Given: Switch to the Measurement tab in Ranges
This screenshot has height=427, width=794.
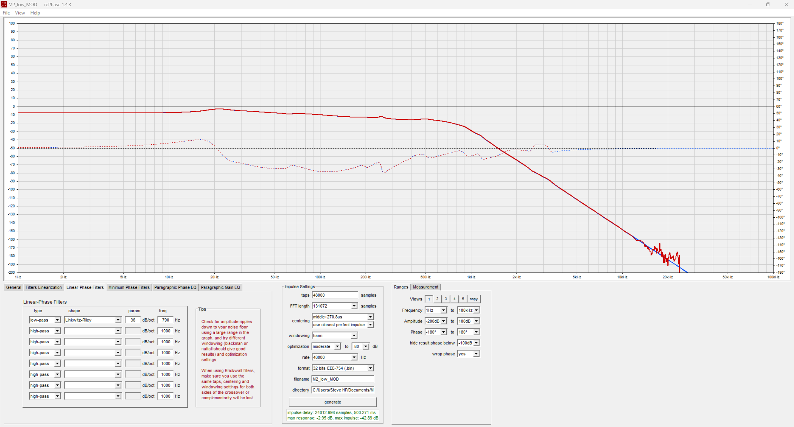Looking at the screenshot, I should click(426, 287).
